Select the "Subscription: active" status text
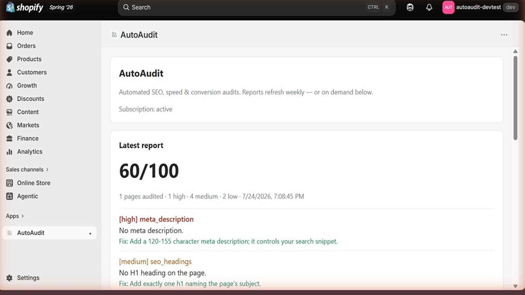525x295 pixels. (x=145, y=109)
